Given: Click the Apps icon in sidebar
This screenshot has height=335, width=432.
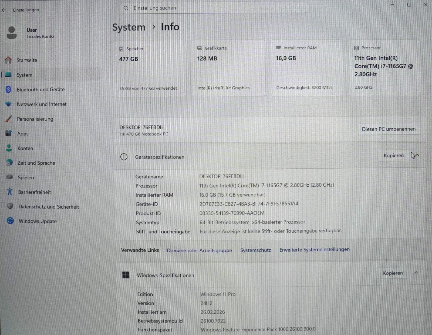Looking at the screenshot, I should [x=9, y=133].
